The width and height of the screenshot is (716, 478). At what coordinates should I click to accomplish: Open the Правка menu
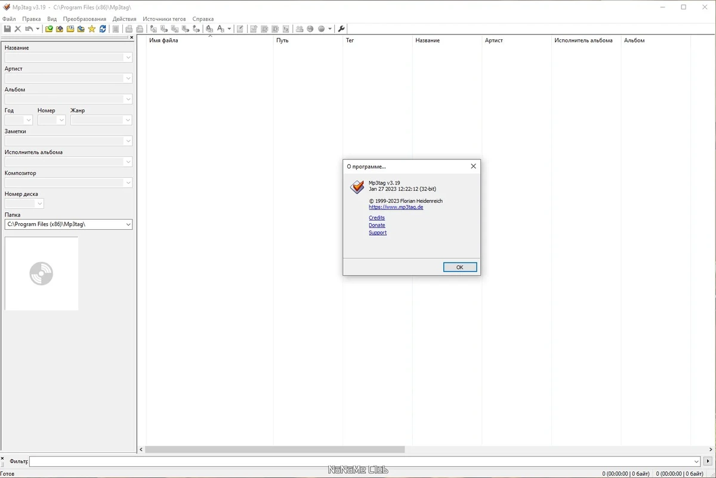click(32, 19)
